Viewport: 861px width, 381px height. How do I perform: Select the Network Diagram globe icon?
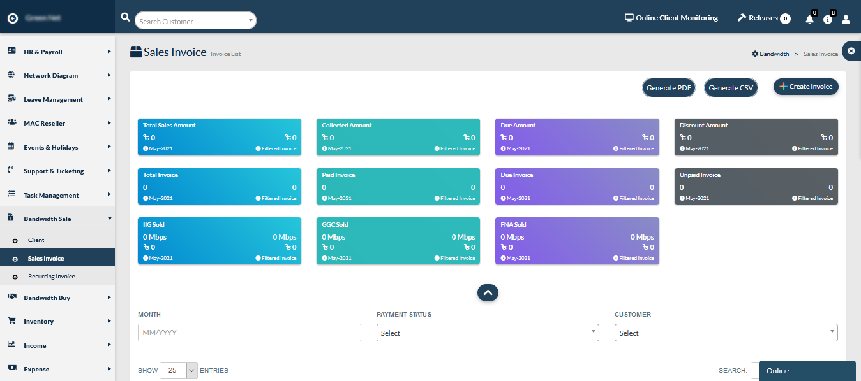[x=11, y=75]
